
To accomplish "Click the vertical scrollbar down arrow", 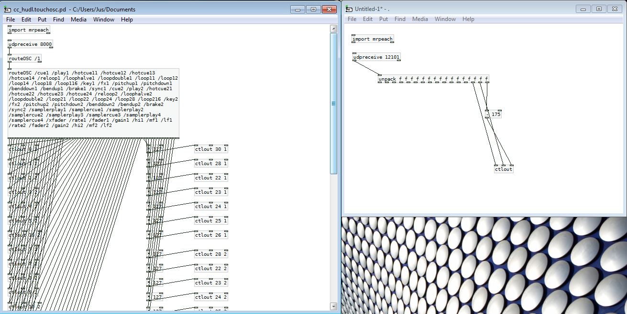I will point(334,306).
